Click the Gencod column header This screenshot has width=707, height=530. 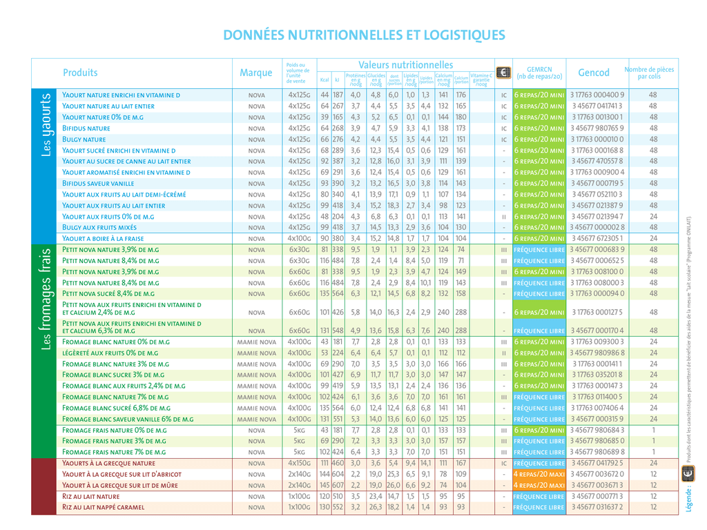593,72
